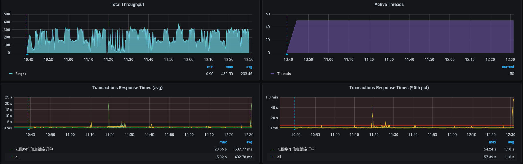This screenshot has height=164, width=523.
Task: Sort Response Times (avg) legend by avg column
Action: coord(249,142)
